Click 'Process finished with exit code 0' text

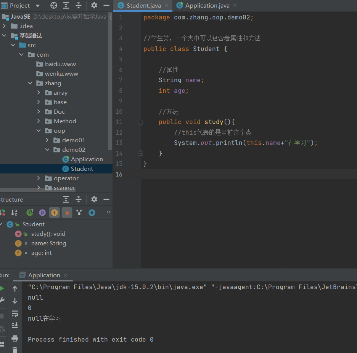pos(91,339)
